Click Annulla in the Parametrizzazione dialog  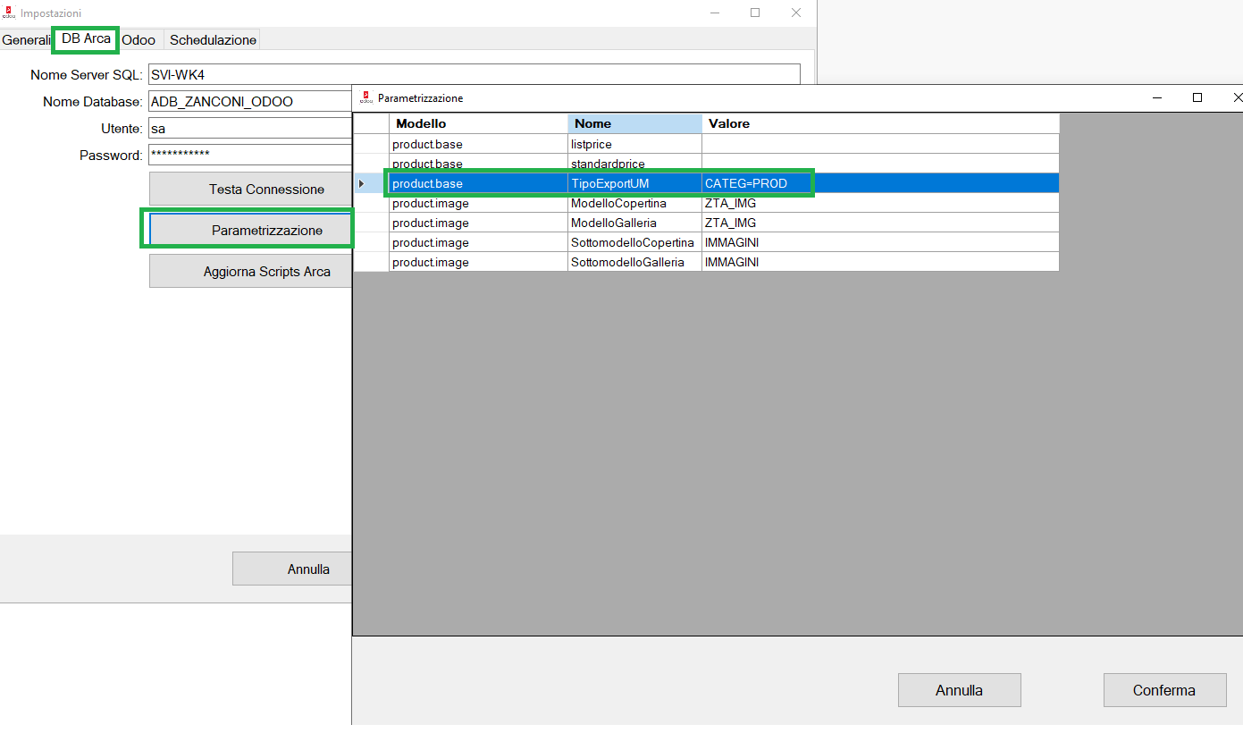959,690
